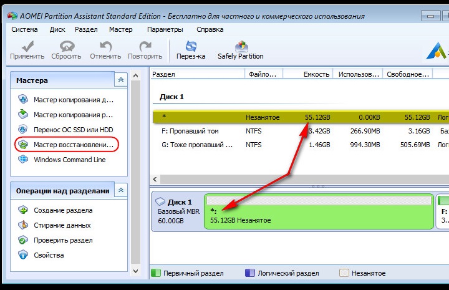Click the Применить checkmark toolbar icon
This screenshot has height=290, width=449.
(28, 46)
